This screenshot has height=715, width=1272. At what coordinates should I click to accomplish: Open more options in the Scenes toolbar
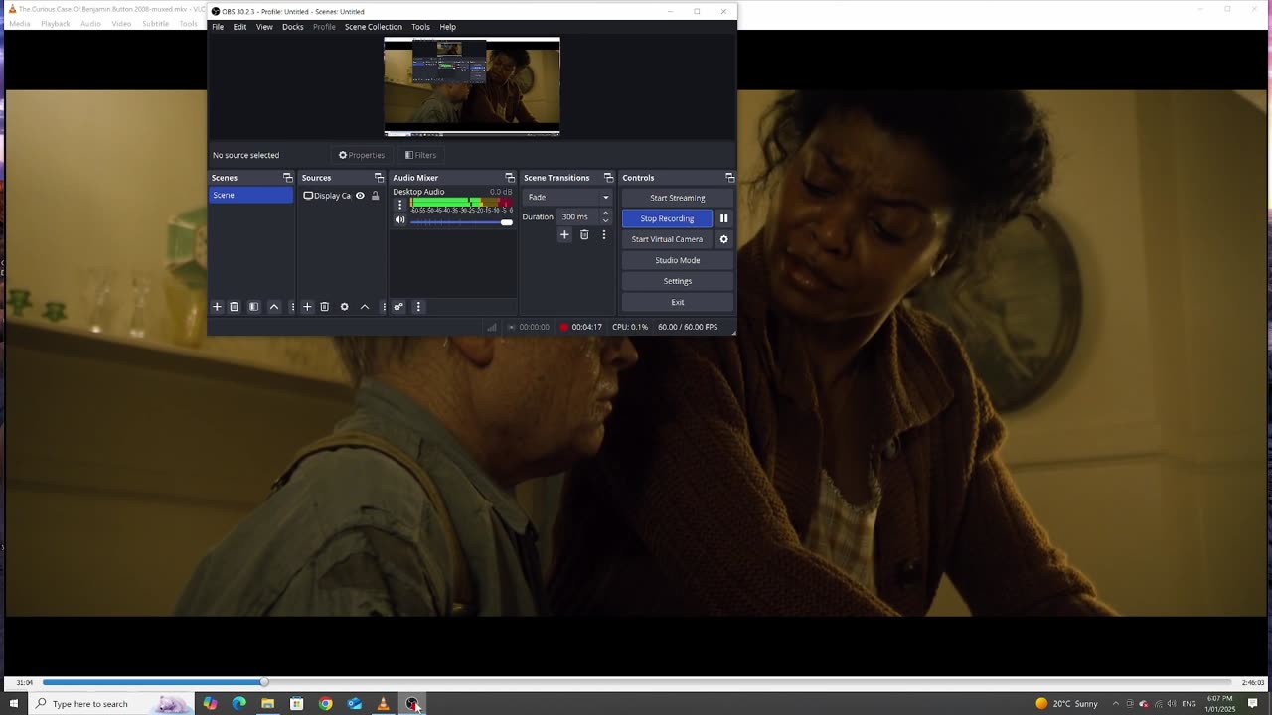click(x=291, y=307)
